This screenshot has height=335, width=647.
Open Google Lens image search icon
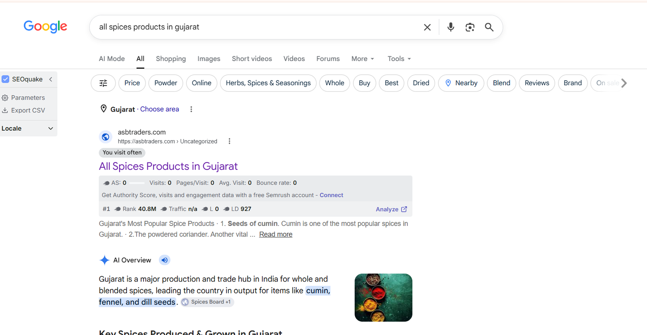click(x=470, y=27)
